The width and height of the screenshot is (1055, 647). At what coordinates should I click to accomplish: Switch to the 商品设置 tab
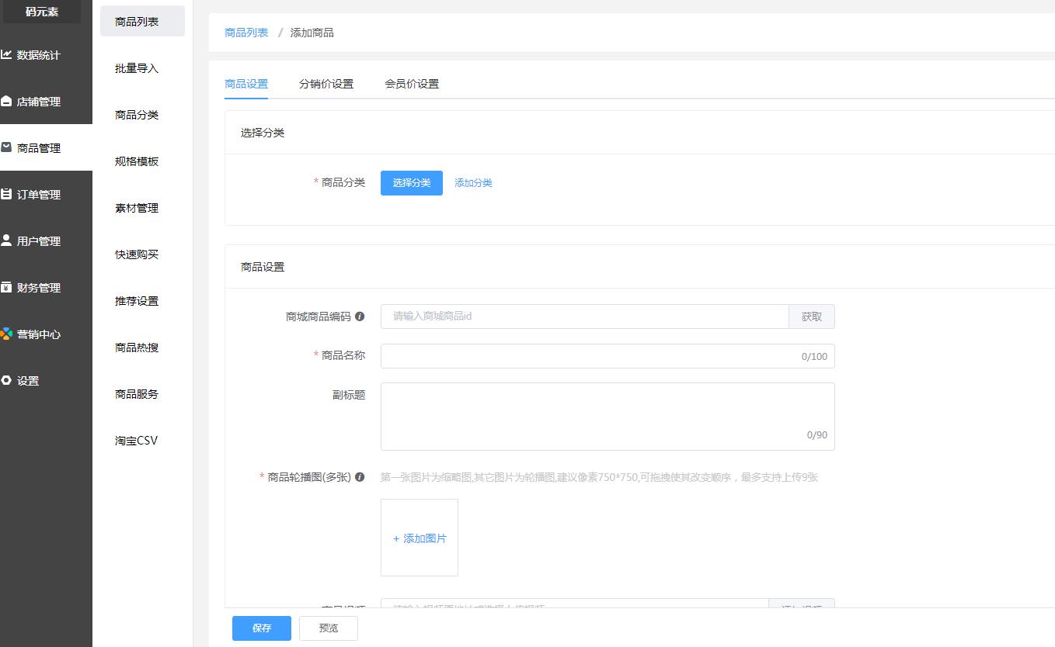point(246,84)
